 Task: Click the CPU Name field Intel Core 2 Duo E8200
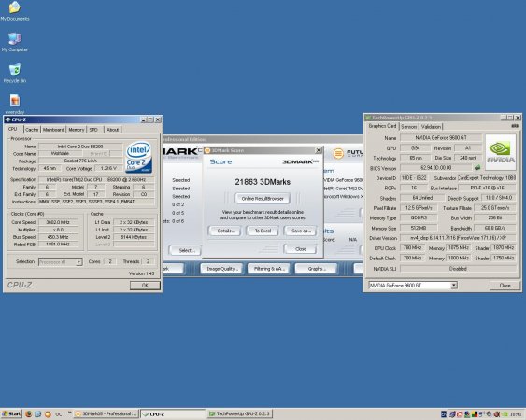click(x=80, y=147)
